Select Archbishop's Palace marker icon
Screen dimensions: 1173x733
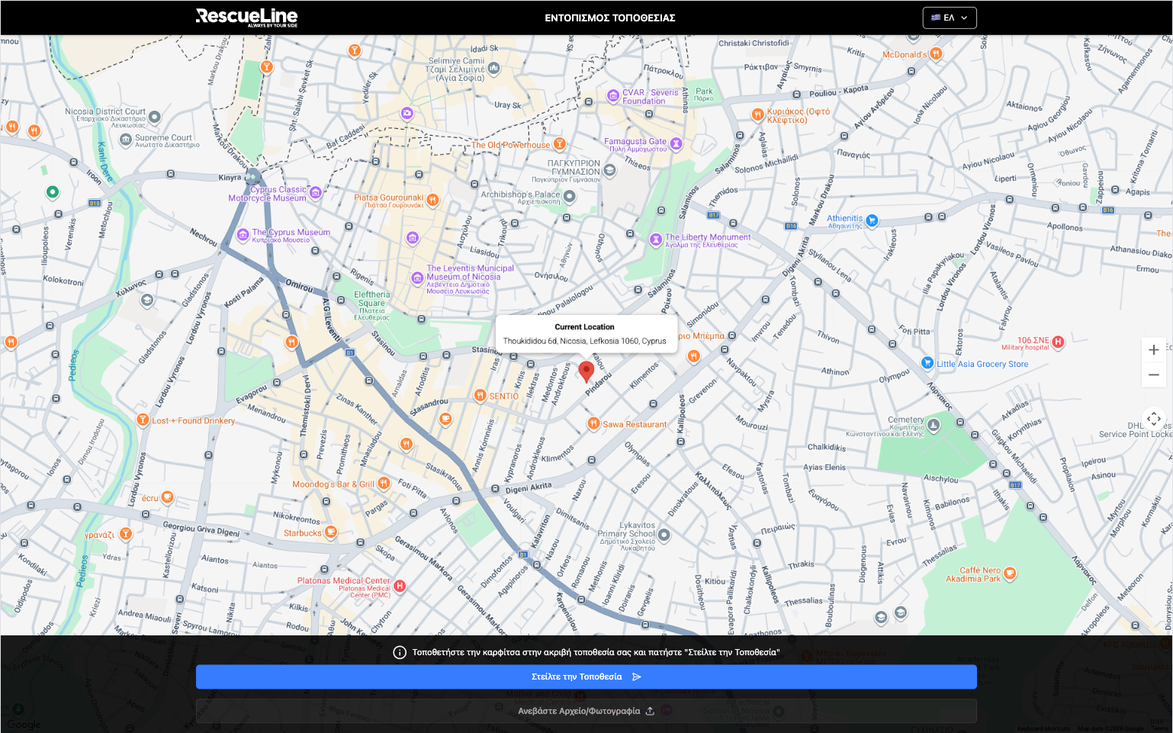[x=569, y=196]
